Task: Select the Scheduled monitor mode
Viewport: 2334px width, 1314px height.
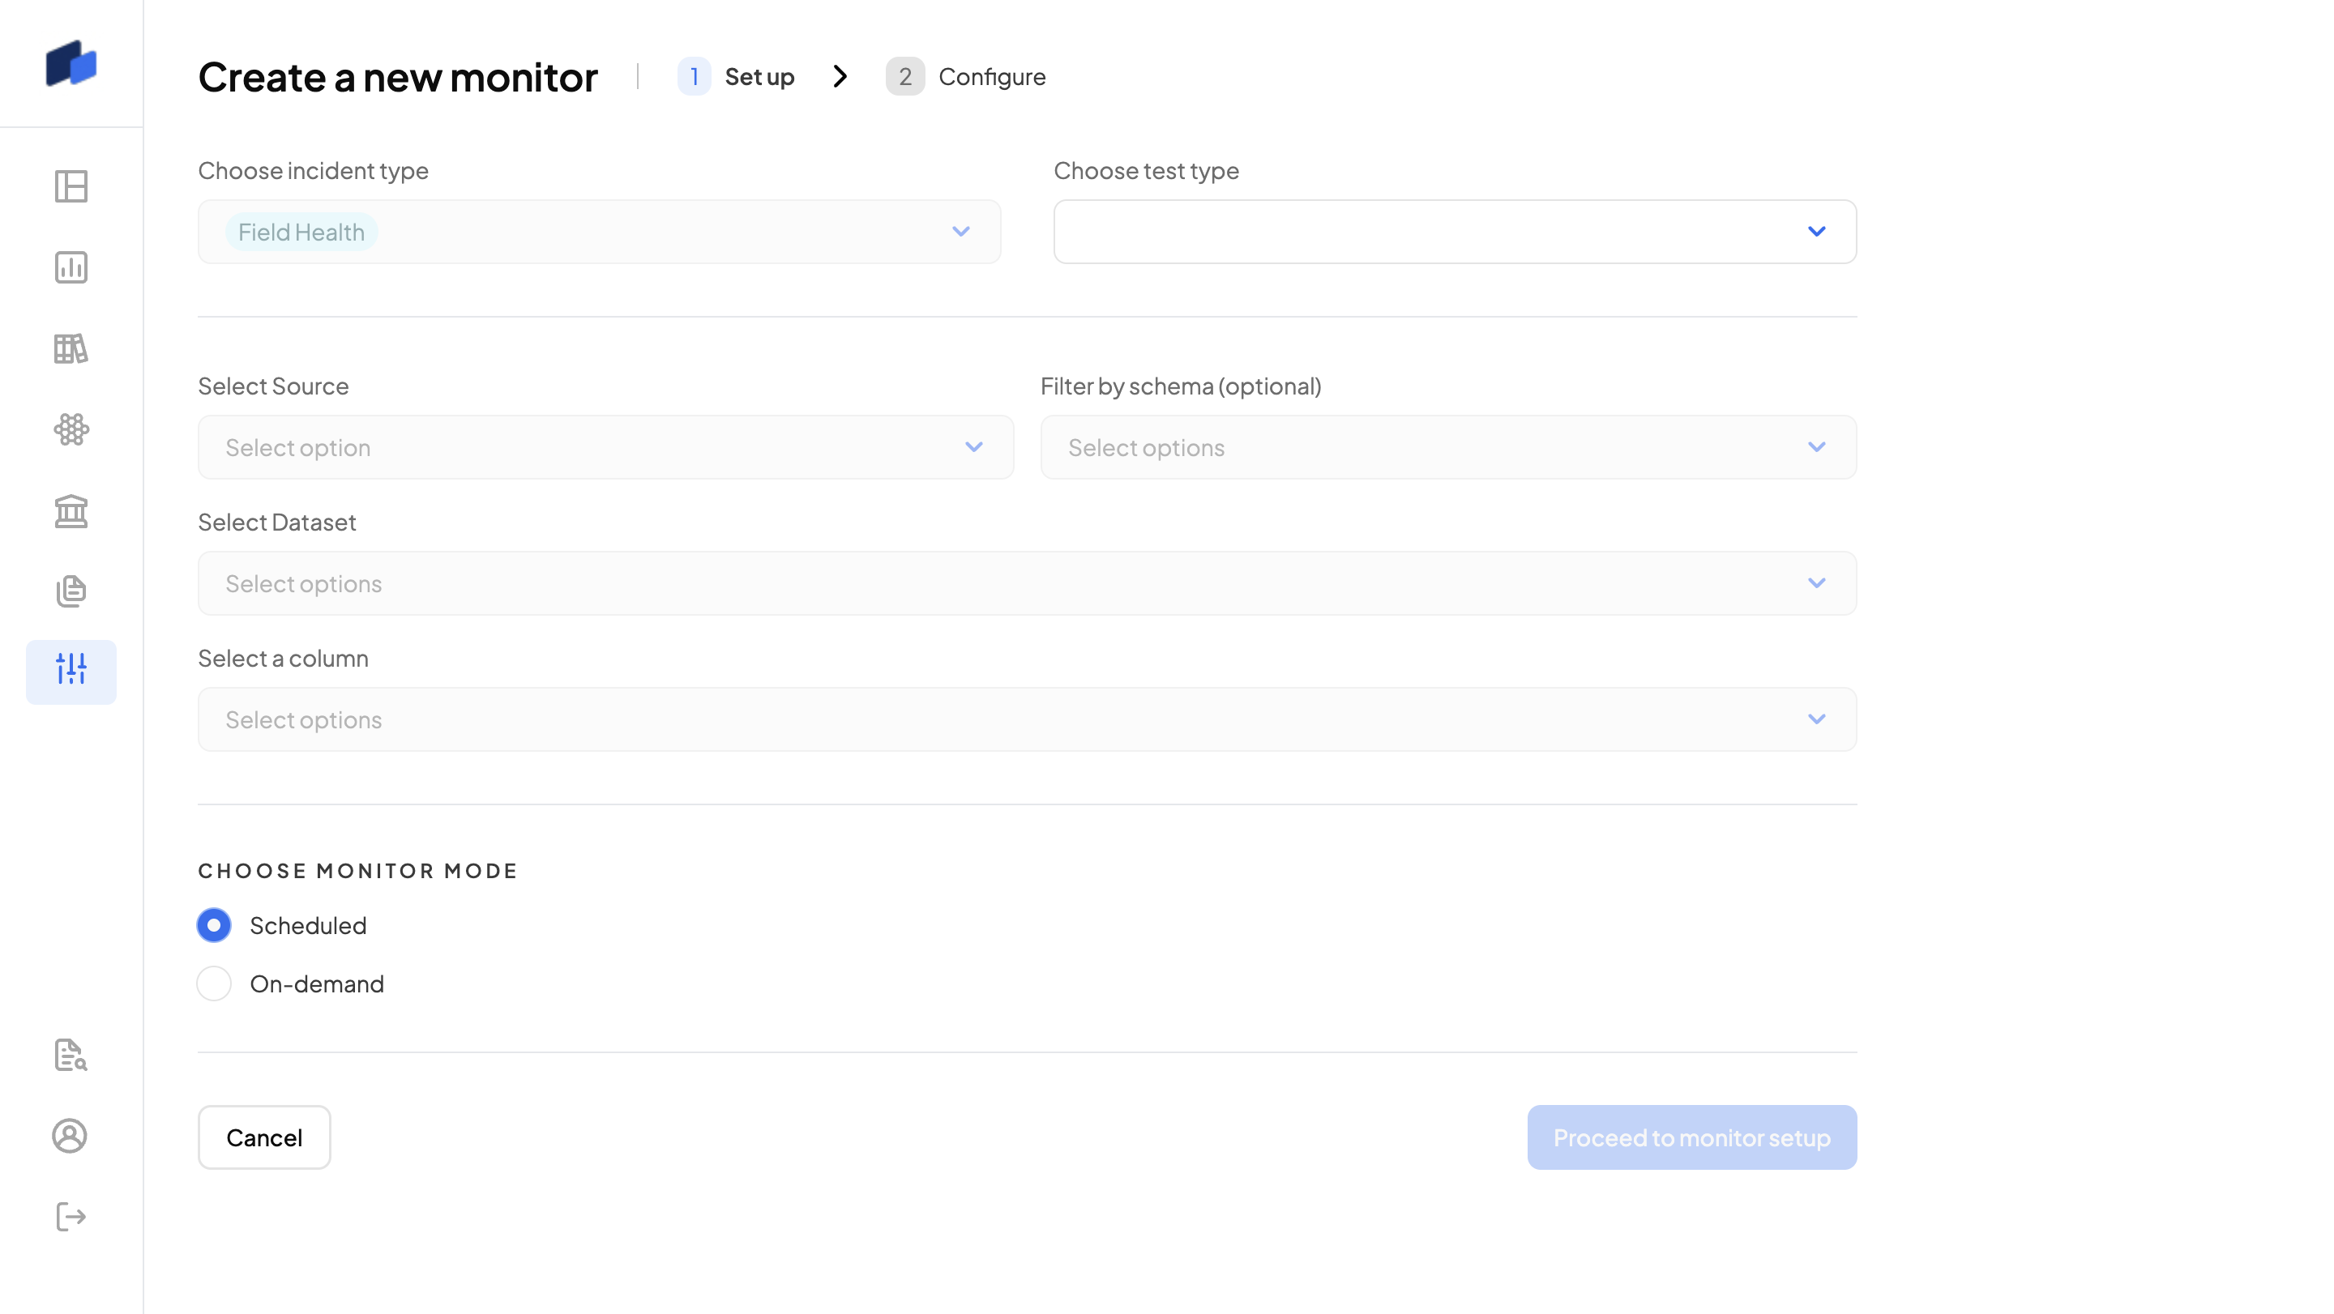Action: [x=214, y=925]
